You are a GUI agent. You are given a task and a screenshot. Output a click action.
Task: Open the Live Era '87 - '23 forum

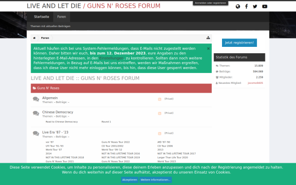coord(55,132)
